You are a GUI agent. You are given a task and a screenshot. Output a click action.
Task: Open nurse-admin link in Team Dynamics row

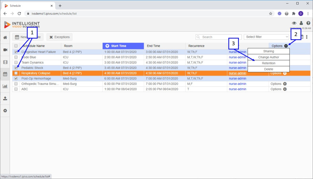[237, 63]
